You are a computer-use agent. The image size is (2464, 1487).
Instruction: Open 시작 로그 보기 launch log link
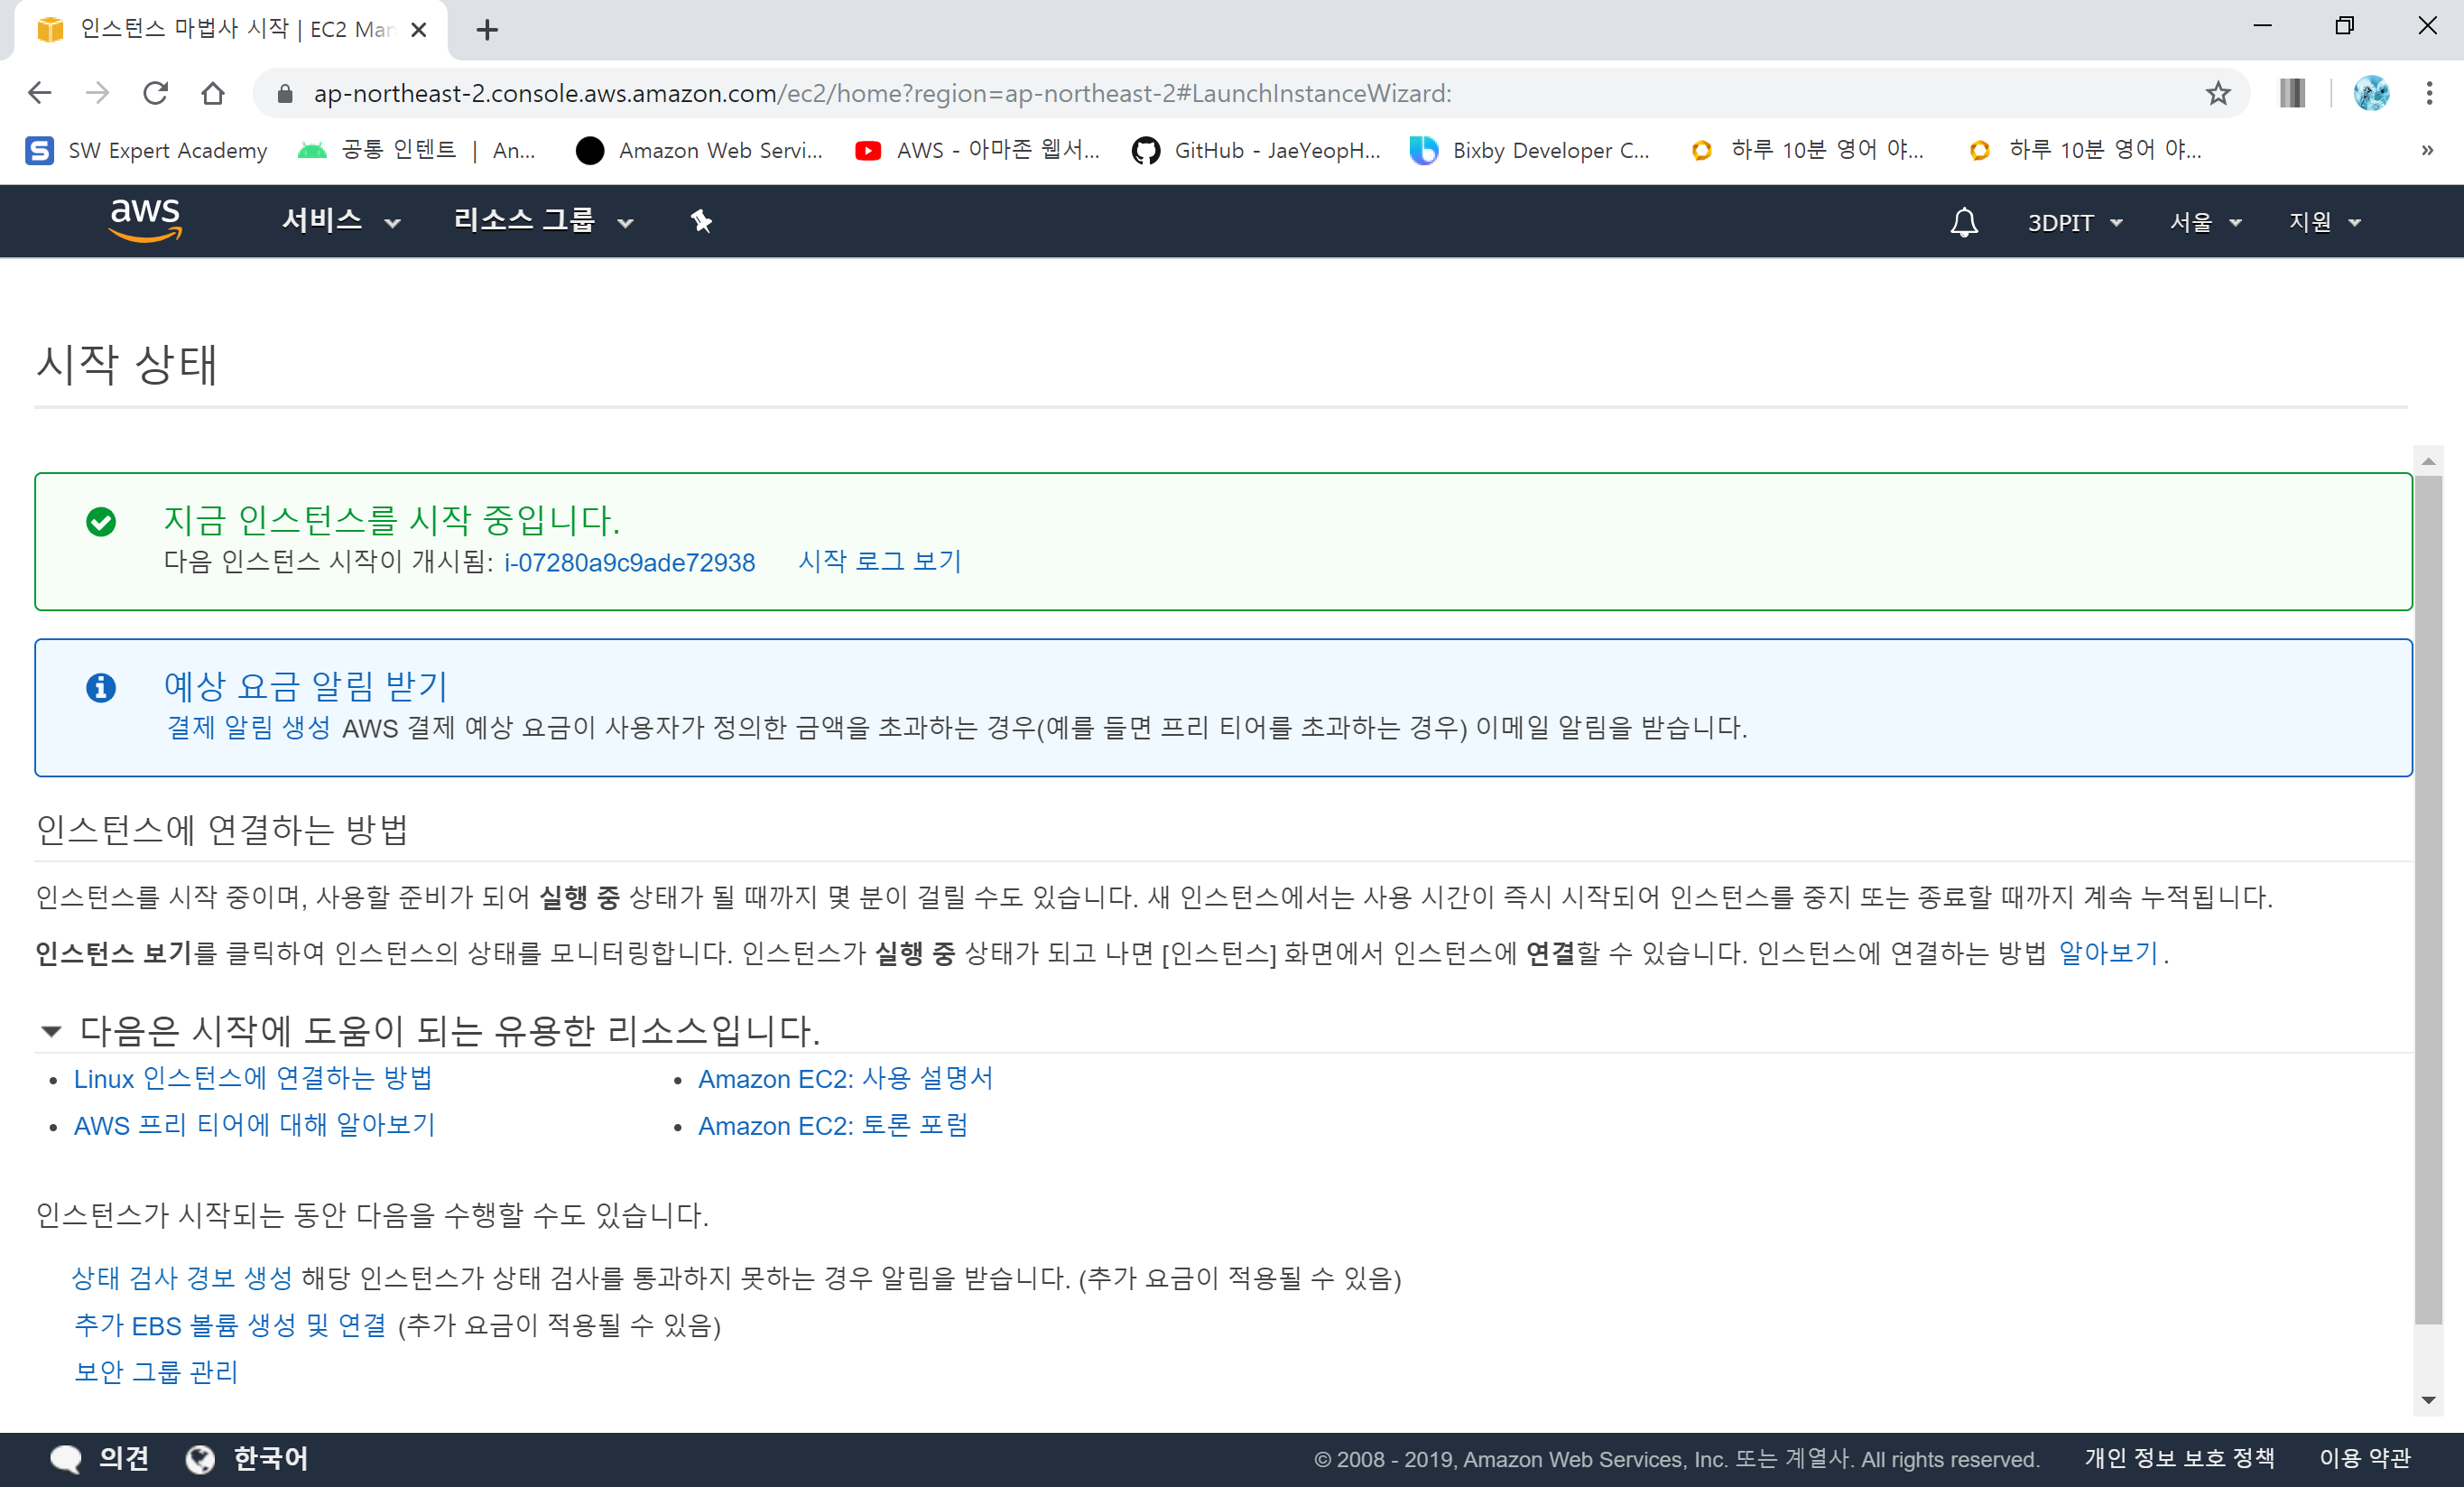pyautogui.click(x=879, y=562)
